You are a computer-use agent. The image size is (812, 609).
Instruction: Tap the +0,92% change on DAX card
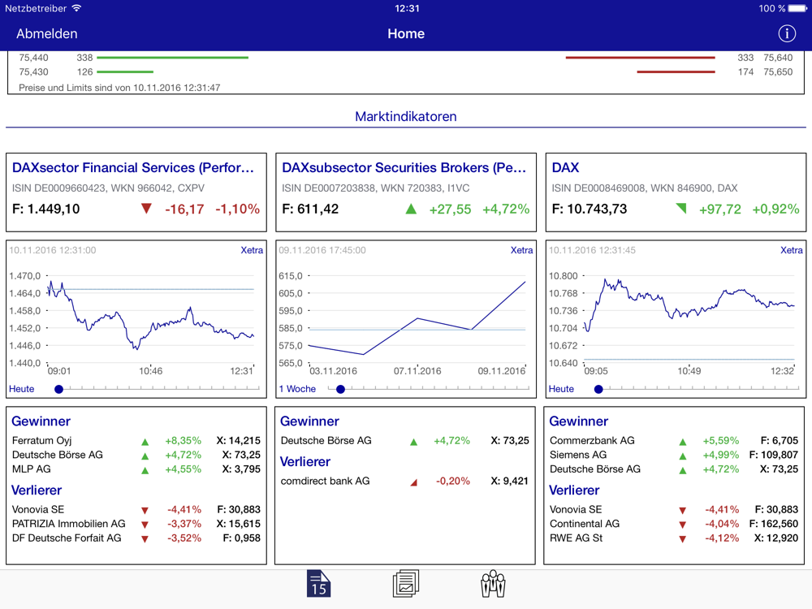click(775, 209)
